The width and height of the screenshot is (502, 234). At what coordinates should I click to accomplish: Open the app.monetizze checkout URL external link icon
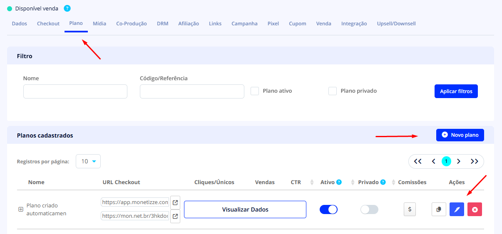[175, 202]
